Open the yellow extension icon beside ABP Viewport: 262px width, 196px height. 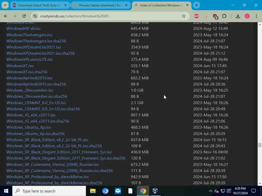pos(206,16)
